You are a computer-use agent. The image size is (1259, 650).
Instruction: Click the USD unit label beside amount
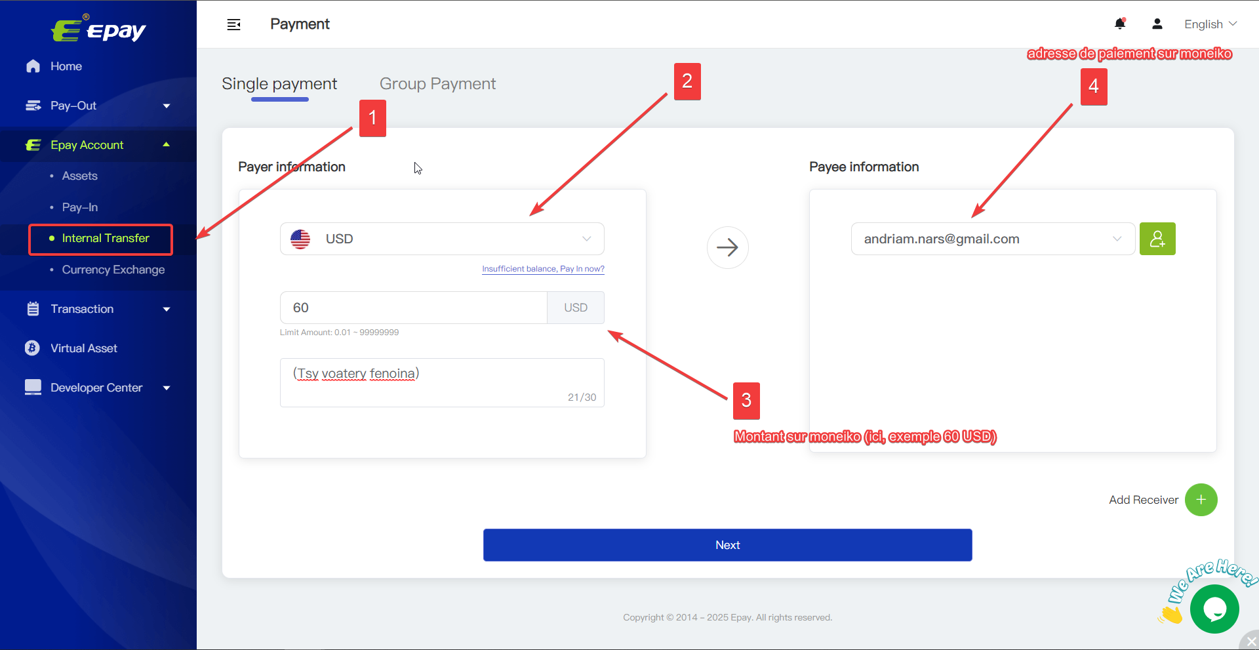[x=576, y=308]
